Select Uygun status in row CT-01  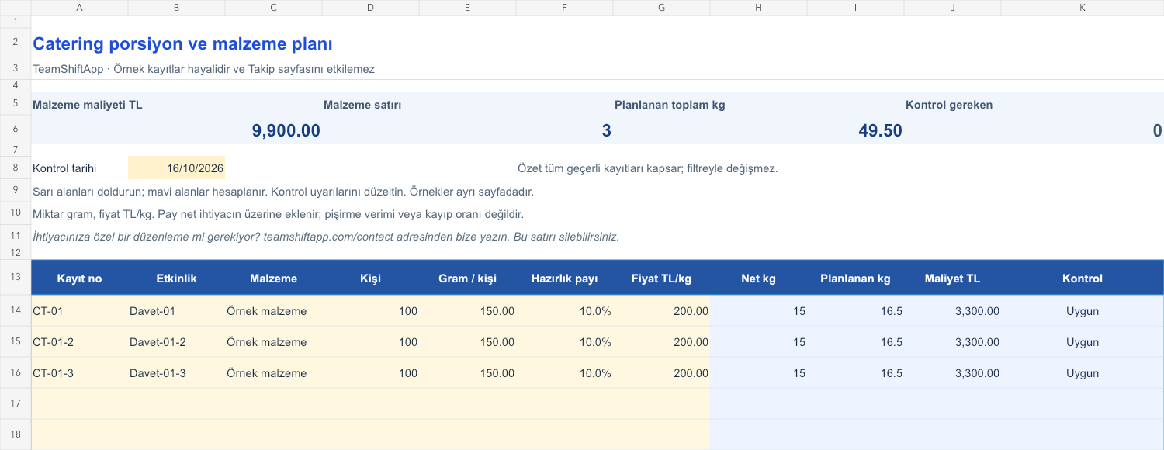point(1083,311)
